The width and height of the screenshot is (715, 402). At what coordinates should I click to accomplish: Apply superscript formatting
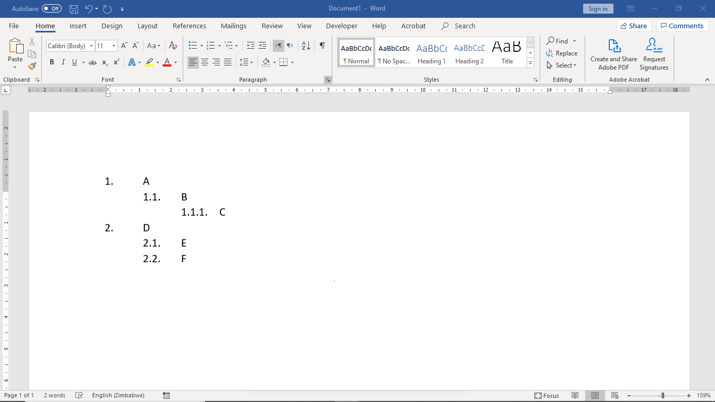point(116,62)
